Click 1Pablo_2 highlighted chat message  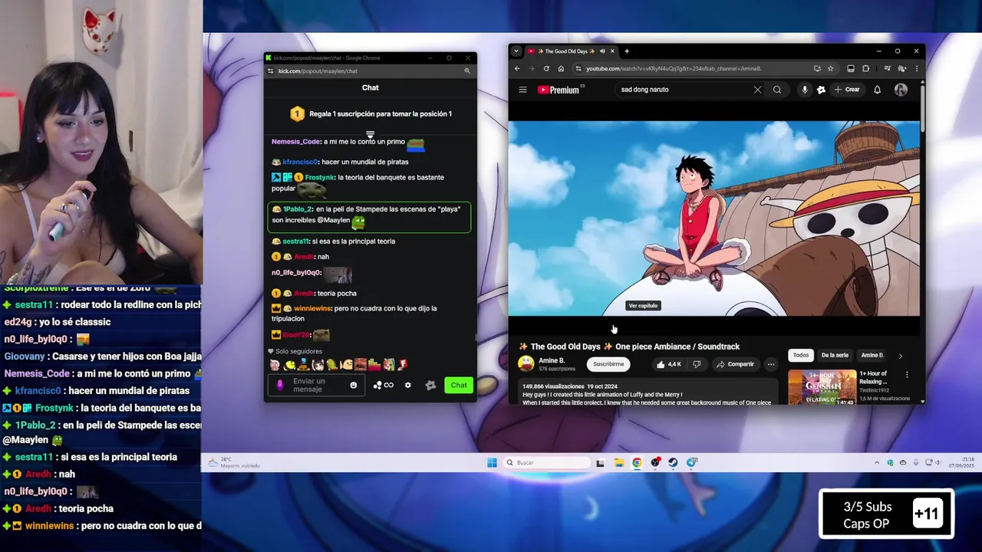click(369, 217)
